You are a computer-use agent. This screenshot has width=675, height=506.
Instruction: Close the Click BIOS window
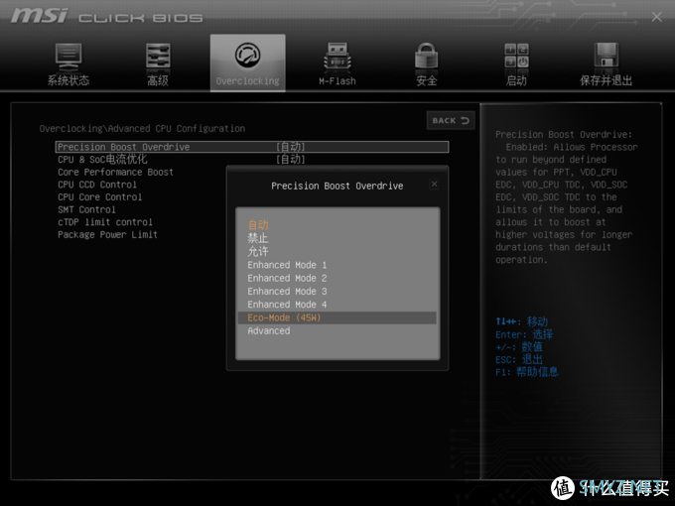pos(656,17)
